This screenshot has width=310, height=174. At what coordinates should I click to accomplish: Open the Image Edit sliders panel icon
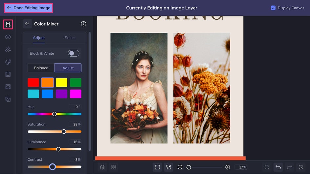click(8, 25)
